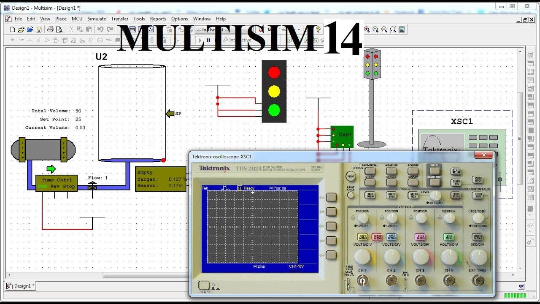Image resolution: width=540 pixels, height=304 pixels.
Task: Click the 'Current Volume: 0.03' text
Action: click(x=55, y=128)
